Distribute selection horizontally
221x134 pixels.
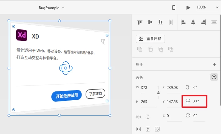pos(171,22)
